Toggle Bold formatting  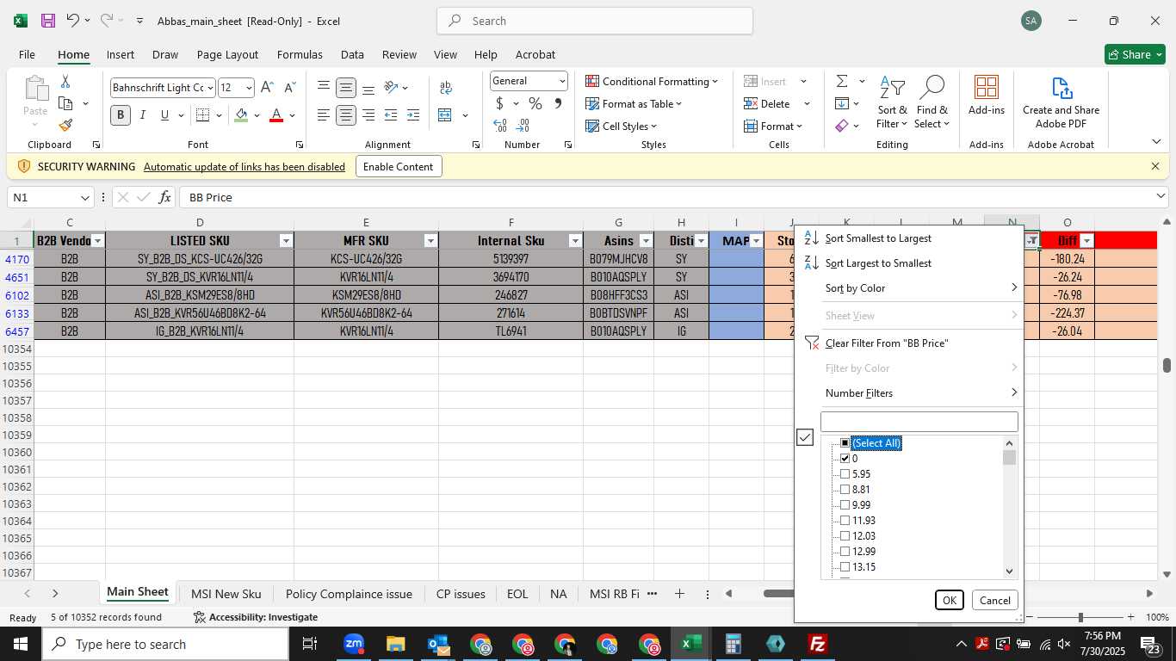[121, 115]
